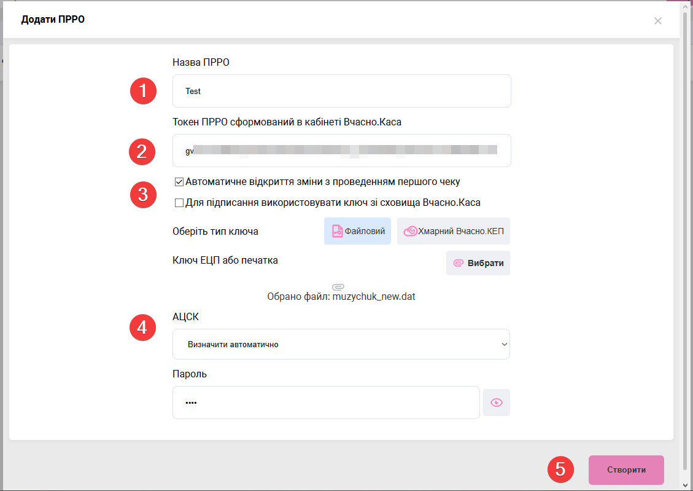
Task: Click the red step 3 badge
Action: (x=143, y=195)
